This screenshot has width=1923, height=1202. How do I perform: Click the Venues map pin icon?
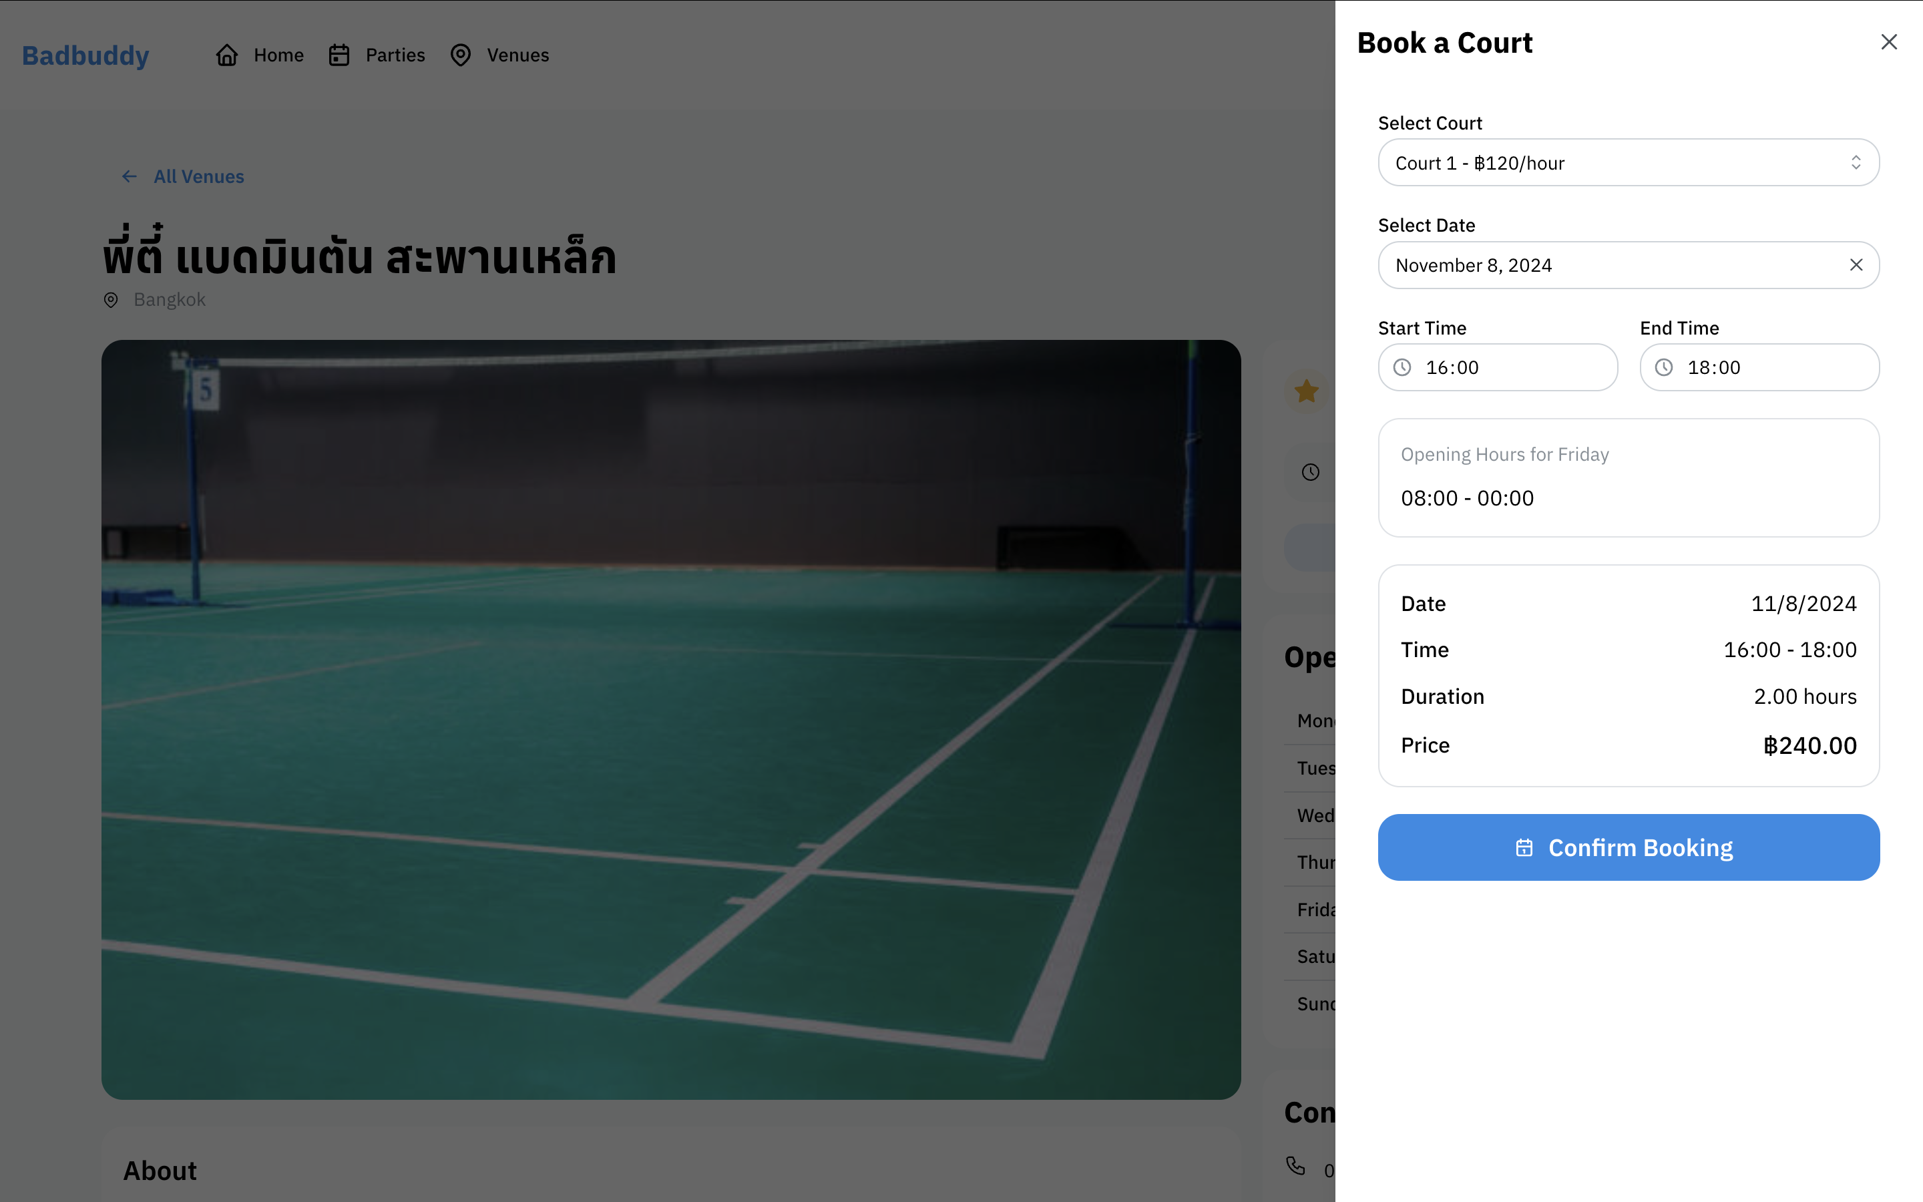coord(461,55)
